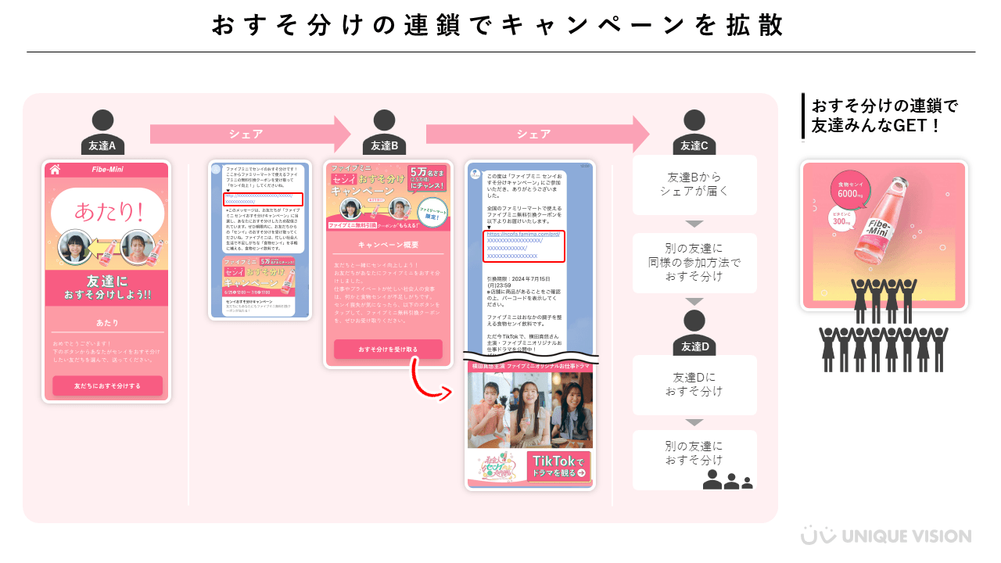Click the おすそ分けの連鎖で友達みんなGET! heading
The width and height of the screenshot is (1001, 563).
pyautogui.click(x=884, y=116)
